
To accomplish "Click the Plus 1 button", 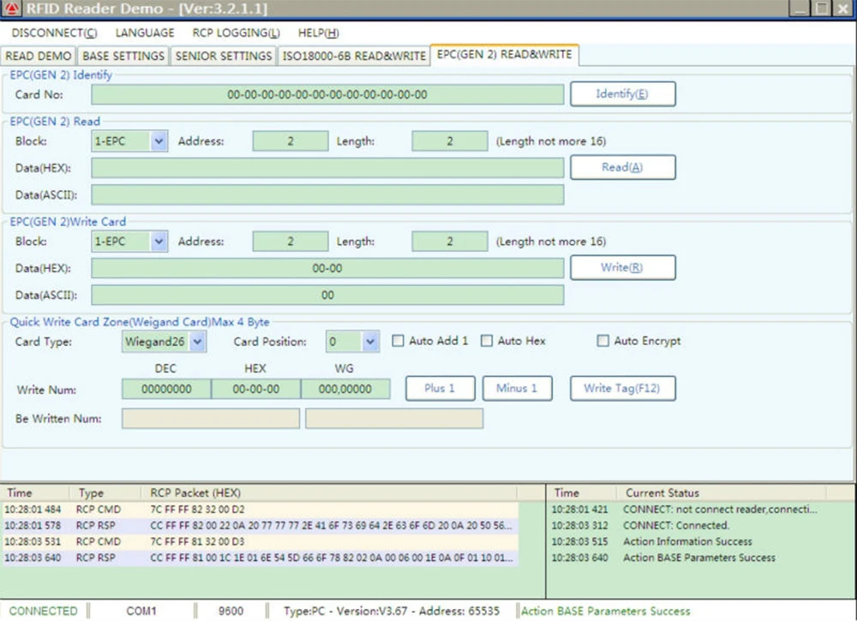I will pos(440,388).
